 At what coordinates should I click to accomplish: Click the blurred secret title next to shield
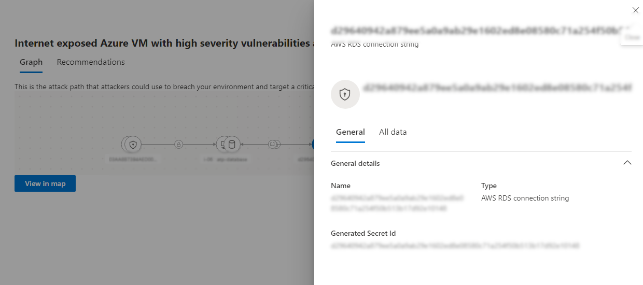496,88
